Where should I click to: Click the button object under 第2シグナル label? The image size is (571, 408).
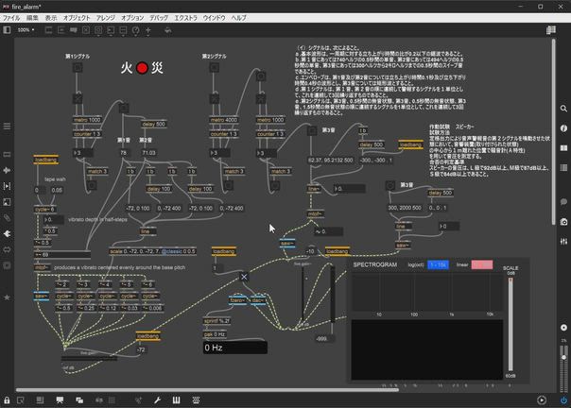[214, 67]
